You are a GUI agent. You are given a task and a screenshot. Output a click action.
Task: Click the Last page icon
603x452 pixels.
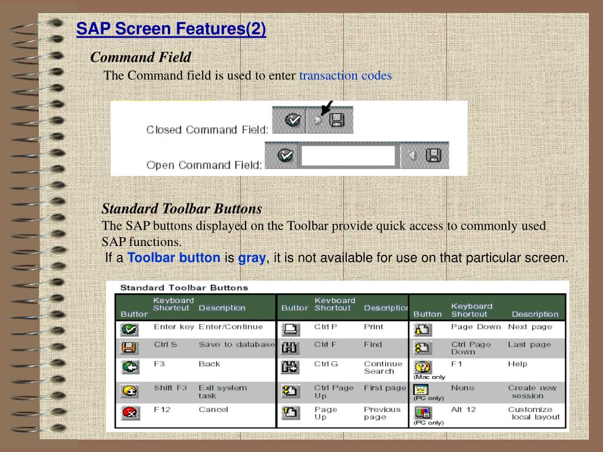point(423,348)
